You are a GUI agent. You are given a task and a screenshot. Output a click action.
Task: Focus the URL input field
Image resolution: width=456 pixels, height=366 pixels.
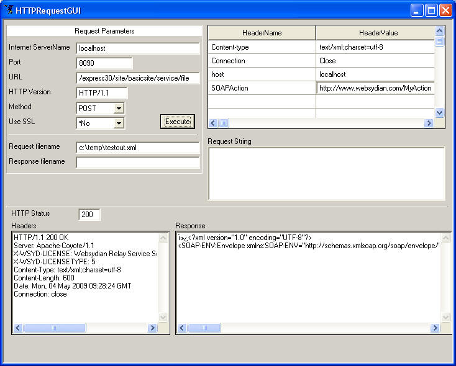pos(138,78)
